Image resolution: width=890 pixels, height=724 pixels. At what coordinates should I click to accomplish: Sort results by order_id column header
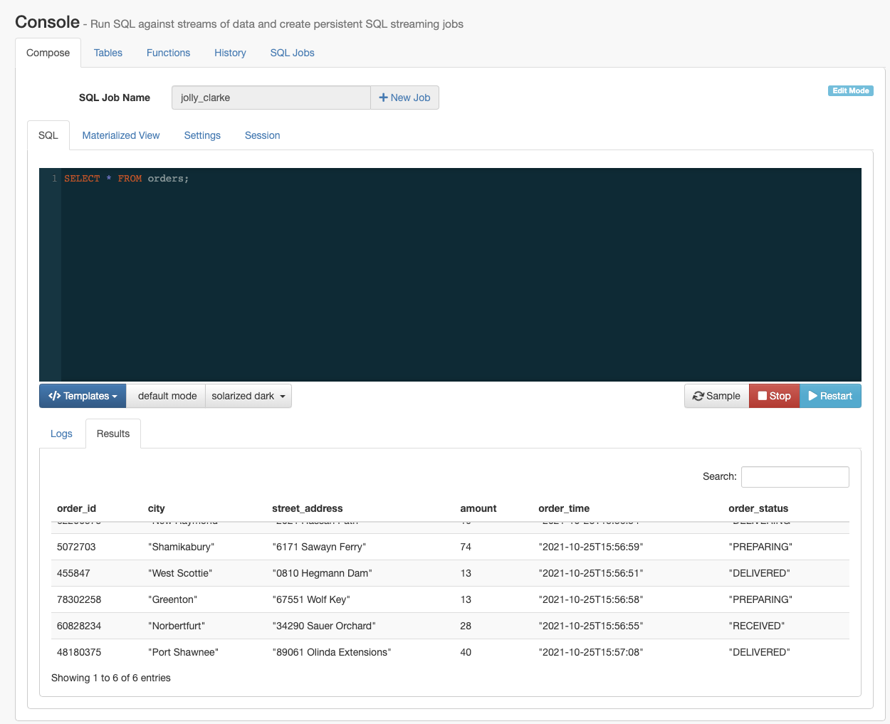pos(76,508)
